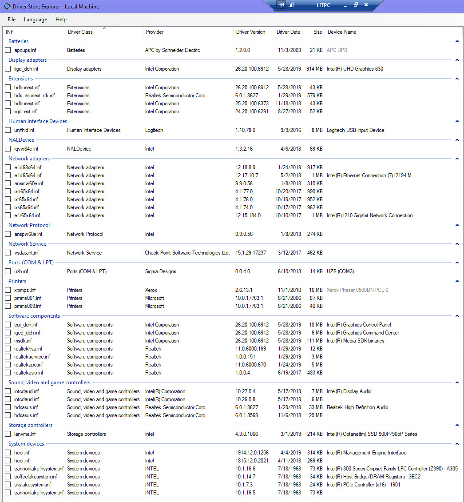The height and width of the screenshot is (502, 464).
Task: Select the Batteries group header label
Action: (18, 41)
